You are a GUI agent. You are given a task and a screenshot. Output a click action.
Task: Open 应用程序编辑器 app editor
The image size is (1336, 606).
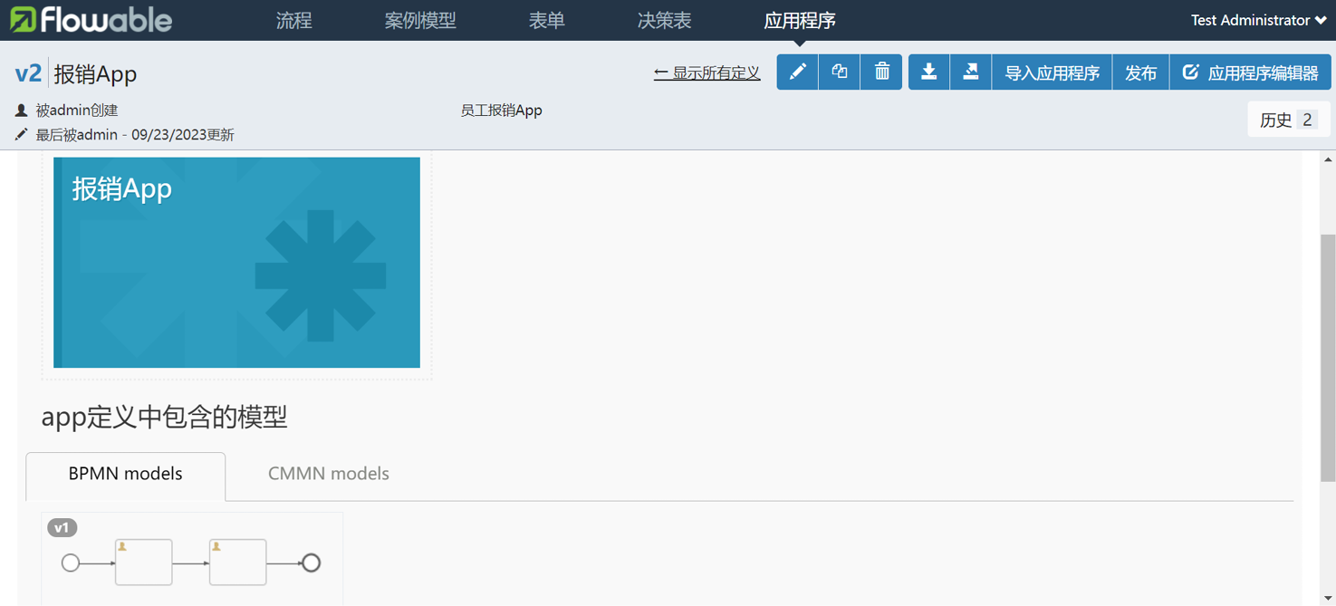pyautogui.click(x=1250, y=72)
